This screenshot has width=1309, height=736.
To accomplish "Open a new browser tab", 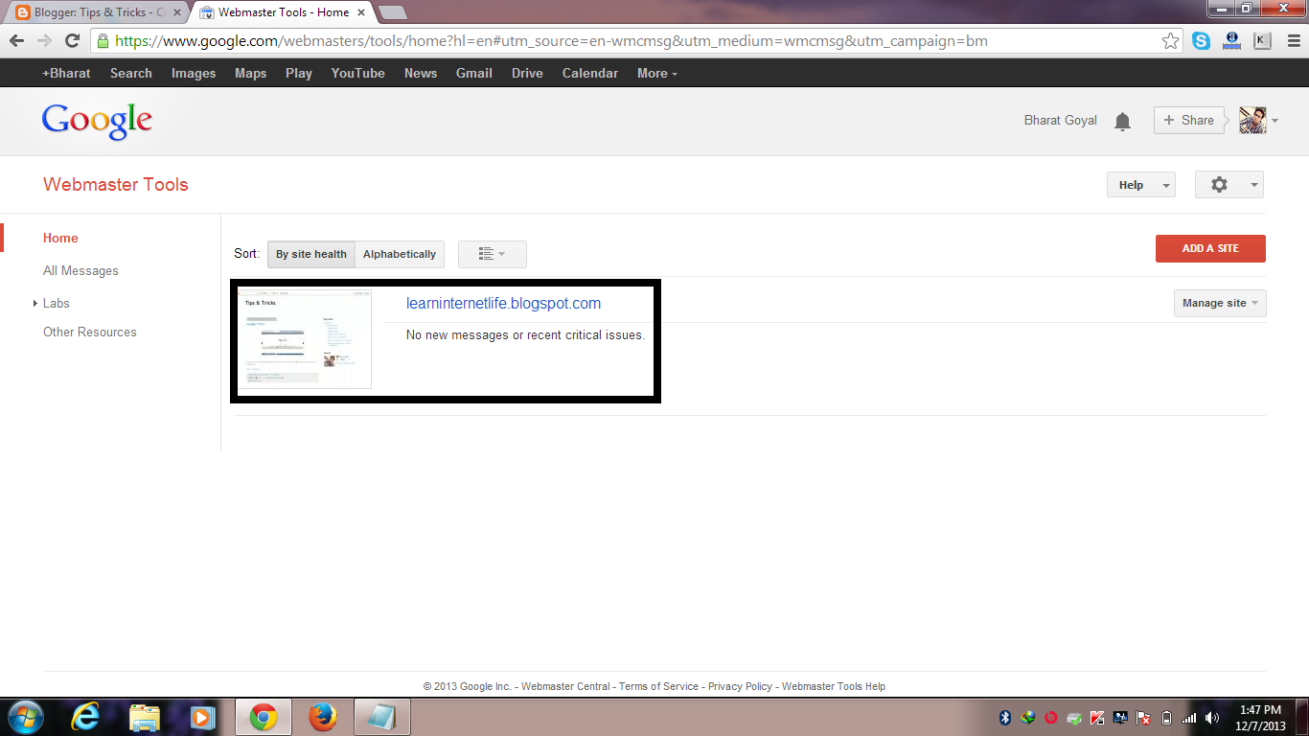I will [x=392, y=12].
